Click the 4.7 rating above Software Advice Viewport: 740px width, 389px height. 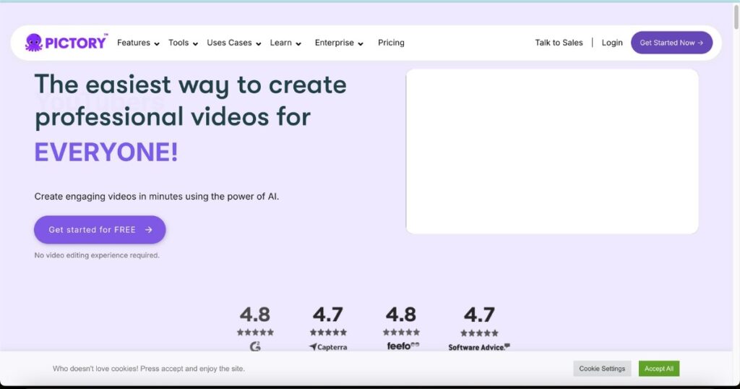tap(479, 315)
